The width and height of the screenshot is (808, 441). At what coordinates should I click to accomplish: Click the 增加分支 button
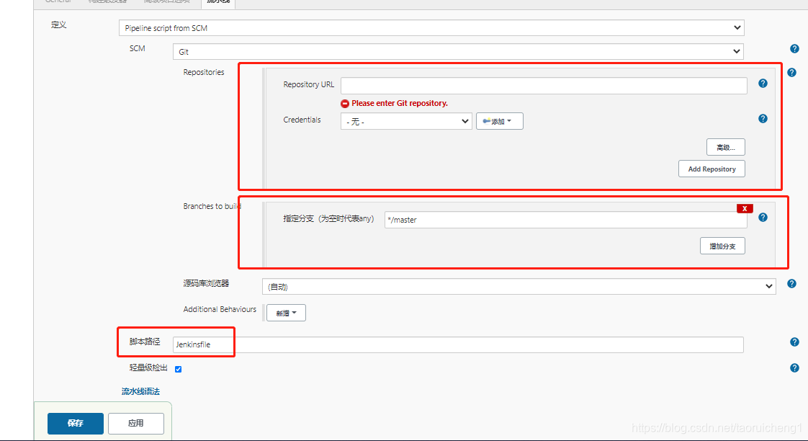(722, 246)
